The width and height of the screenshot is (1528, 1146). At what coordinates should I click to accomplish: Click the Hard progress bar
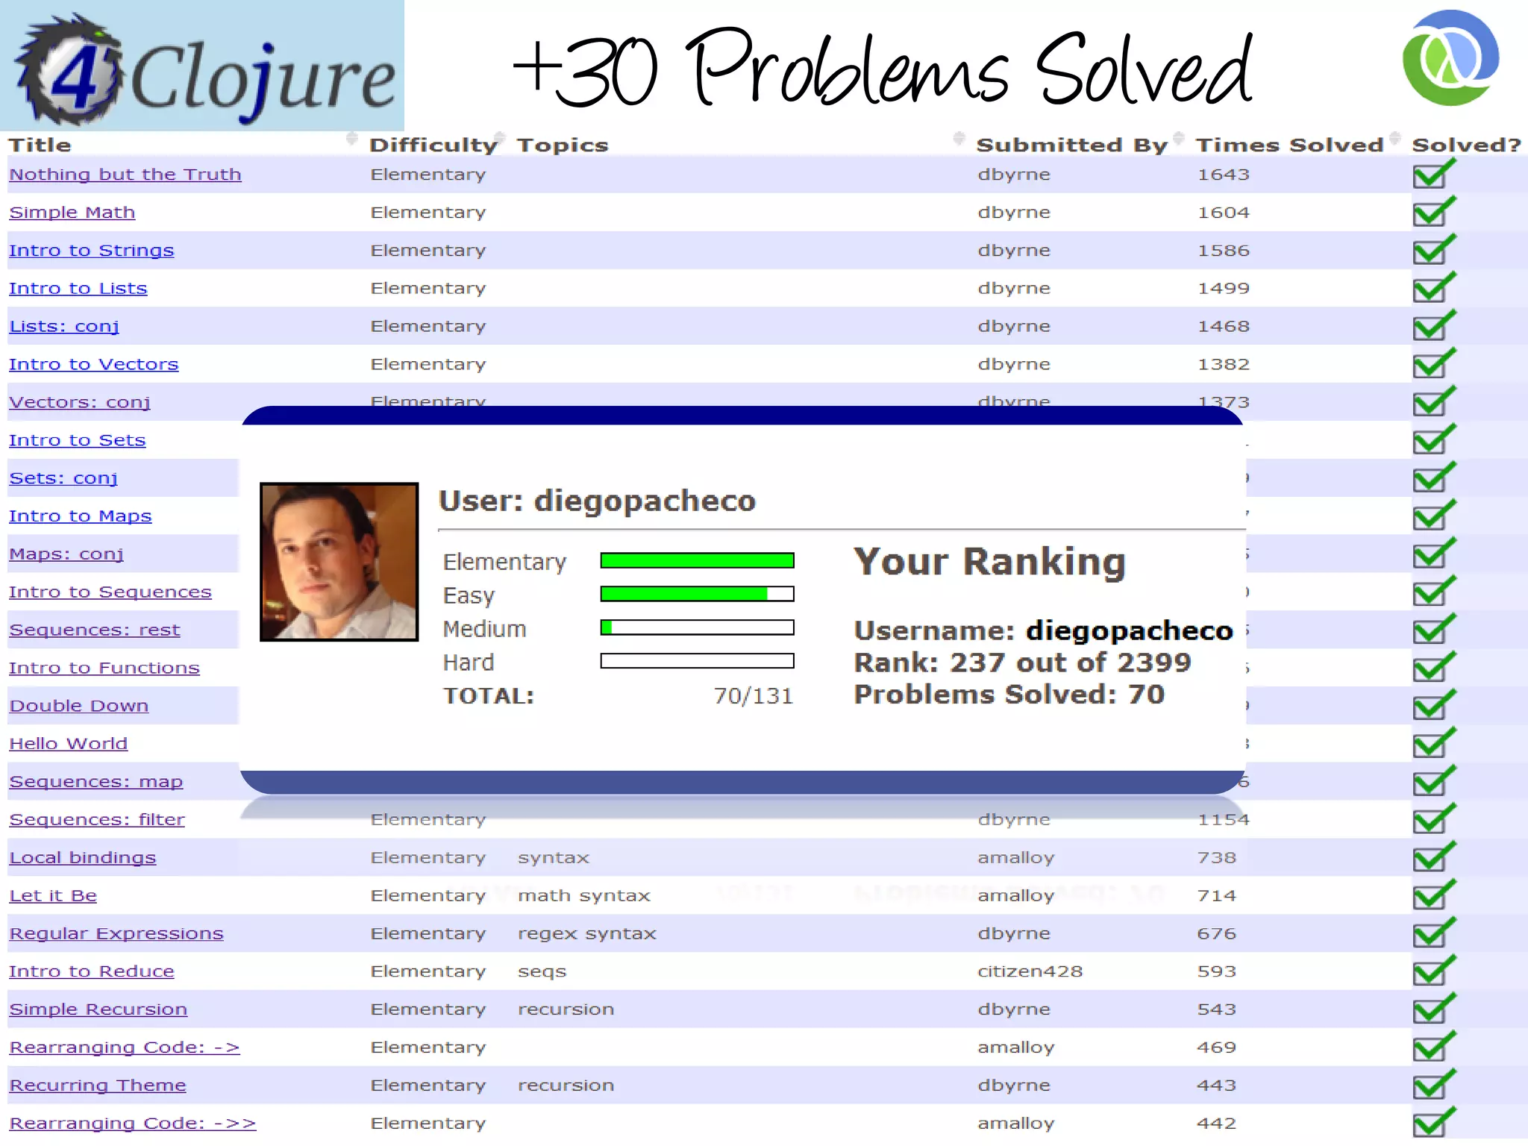tap(697, 661)
